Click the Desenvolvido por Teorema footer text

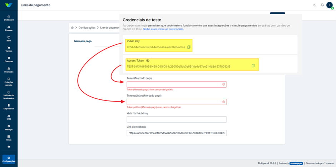[x=320, y=163]
